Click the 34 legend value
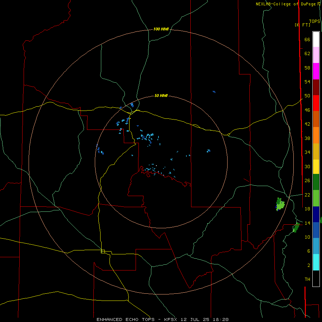 pos(307,152)
